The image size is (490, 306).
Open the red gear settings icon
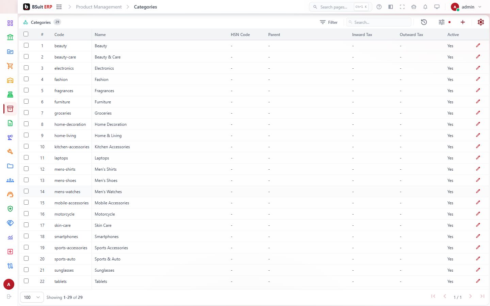point(481,22)
